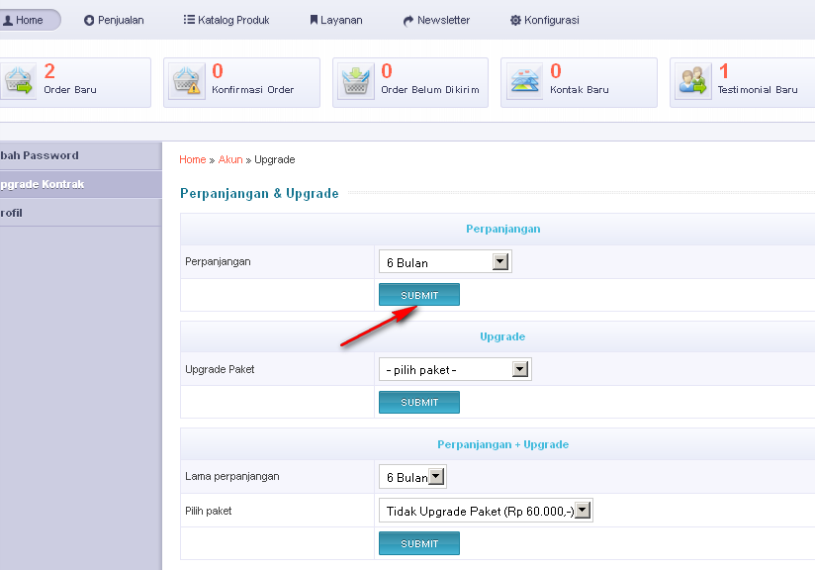Image resolution: width=815 pixels, height=570 pixels.
Task: Open the Layanan menu
Action: [x=336, y=20]
